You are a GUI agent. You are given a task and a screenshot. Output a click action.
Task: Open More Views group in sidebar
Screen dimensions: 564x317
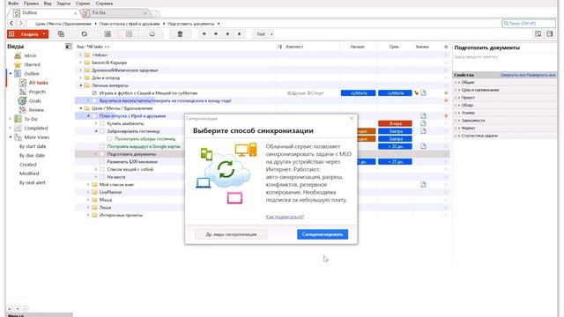(x=36, y=137)
